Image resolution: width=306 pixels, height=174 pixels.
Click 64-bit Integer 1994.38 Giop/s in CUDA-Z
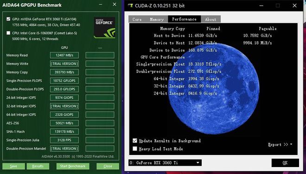204,79
